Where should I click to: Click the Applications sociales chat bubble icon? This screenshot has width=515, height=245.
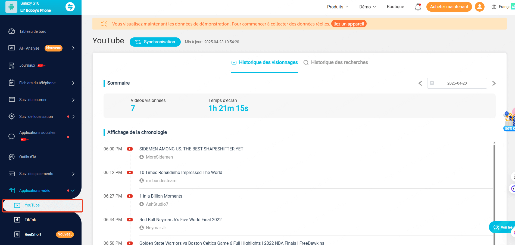click(12, 136)
